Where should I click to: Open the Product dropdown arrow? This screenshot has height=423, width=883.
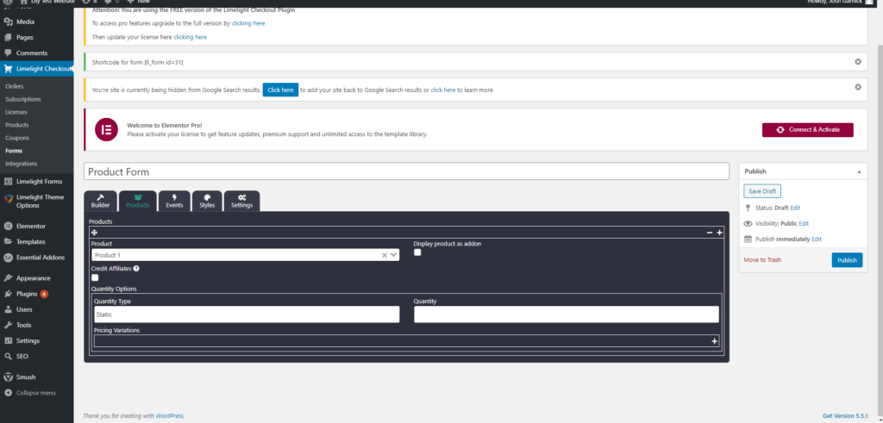click(x=393, y=255)
